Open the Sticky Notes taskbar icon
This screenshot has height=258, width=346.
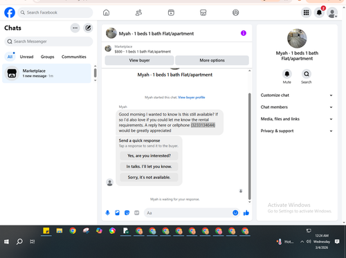tap(46, 231)
